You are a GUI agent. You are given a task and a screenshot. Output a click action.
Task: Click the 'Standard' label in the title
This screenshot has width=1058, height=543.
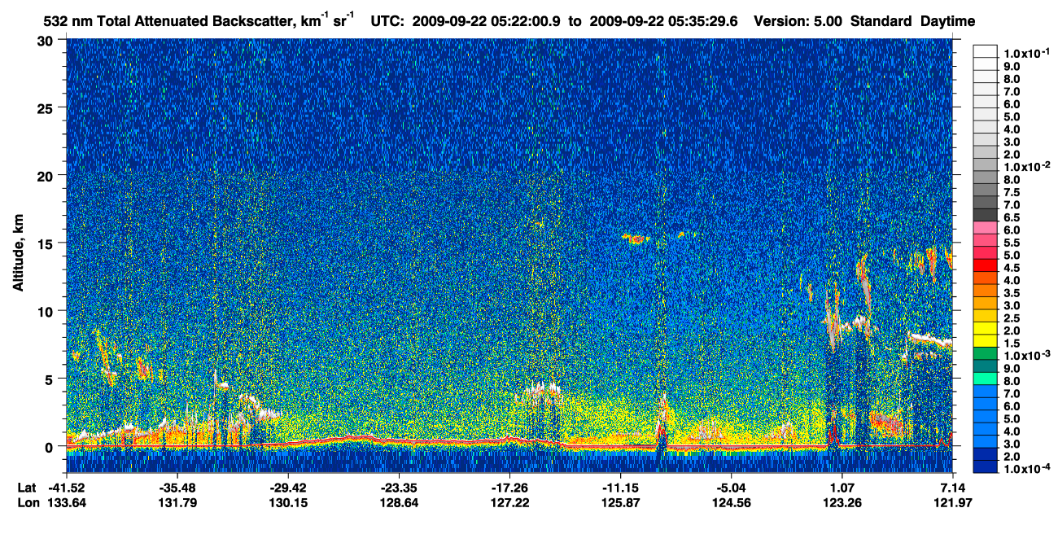pyautogui.click(x=882, y=21)
